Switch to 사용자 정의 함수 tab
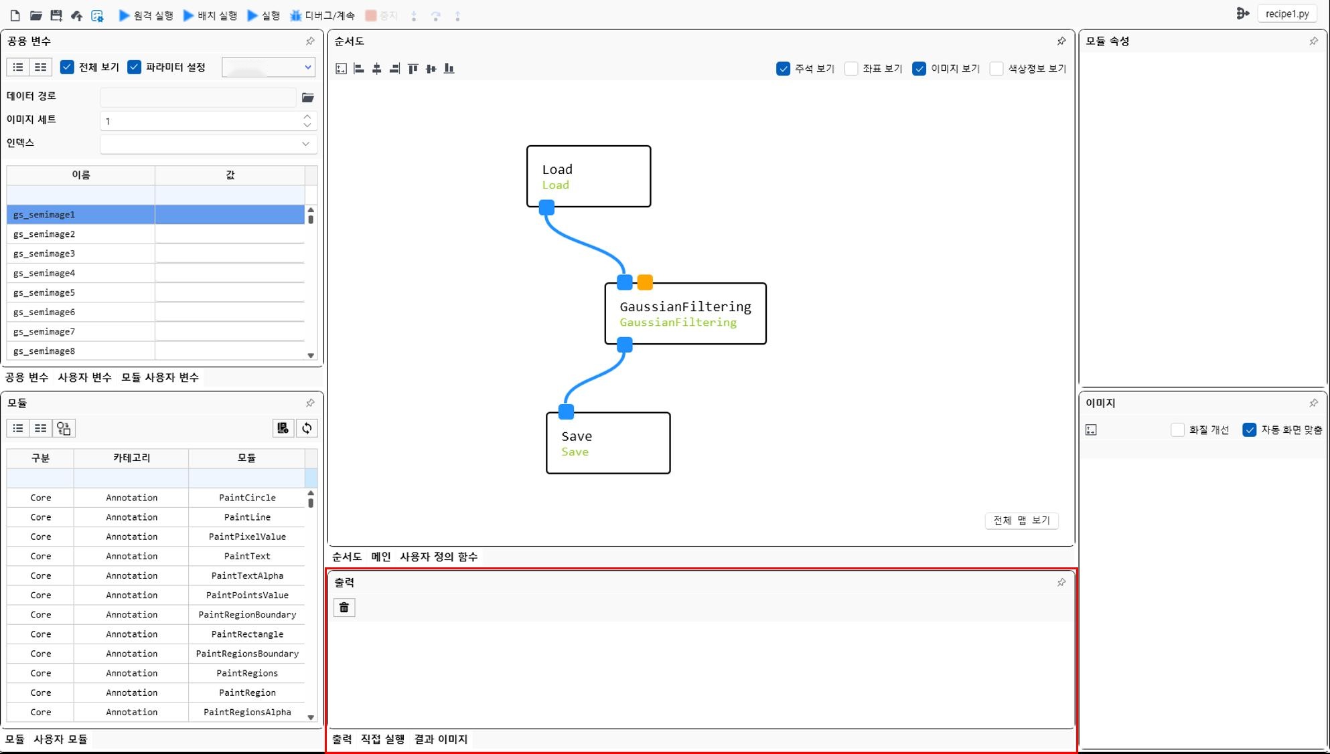Viewport: 1330px width, 754px height. [x=438, y=557]
